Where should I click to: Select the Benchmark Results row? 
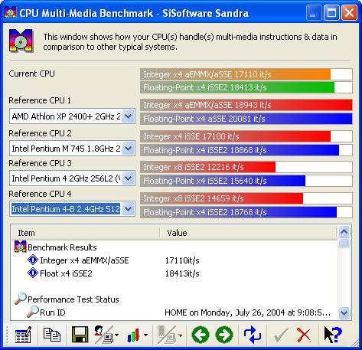coord(174,247)
